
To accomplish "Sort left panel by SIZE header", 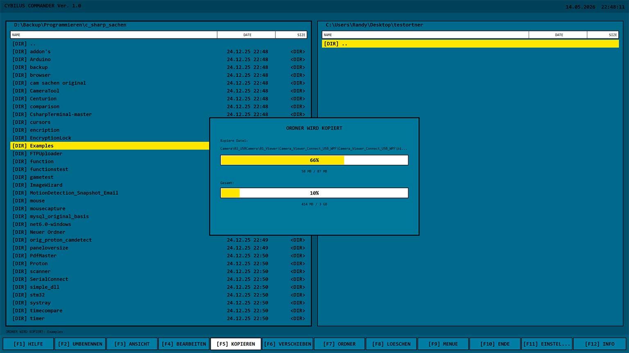I will [291, 35].
